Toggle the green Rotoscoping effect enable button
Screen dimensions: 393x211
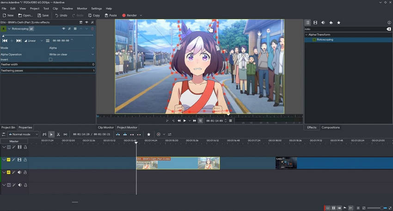[3, 29]
